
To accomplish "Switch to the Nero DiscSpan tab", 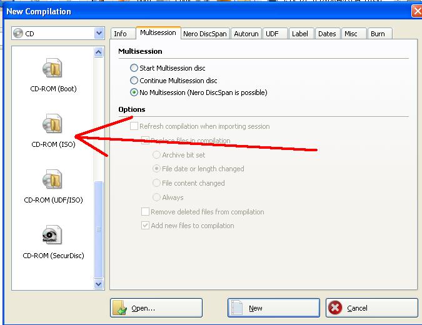I will point(205,34).
